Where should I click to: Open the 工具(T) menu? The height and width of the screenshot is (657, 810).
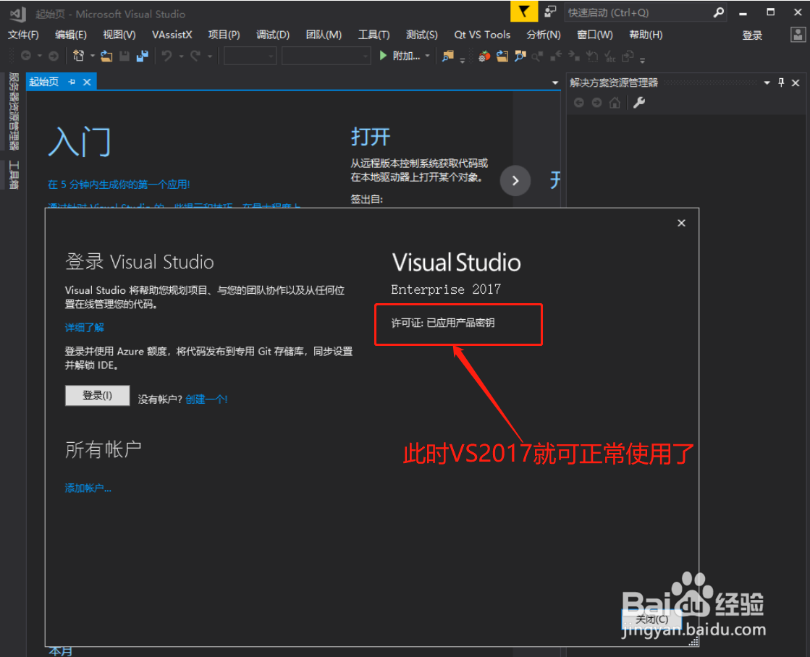tap(374, 35)
